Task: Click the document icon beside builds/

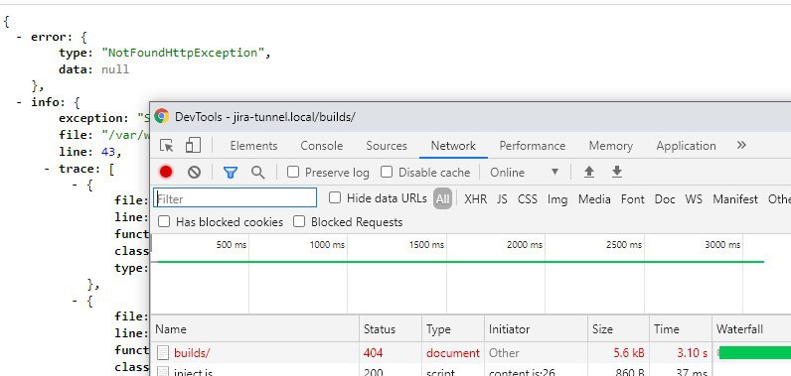Action: pos(162,352)
